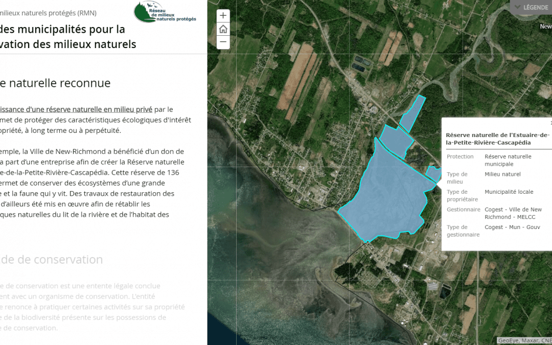This screenshot has height=345, width=552.
Task: Click the home icon to reset map extent
Action: click(223, 29)
